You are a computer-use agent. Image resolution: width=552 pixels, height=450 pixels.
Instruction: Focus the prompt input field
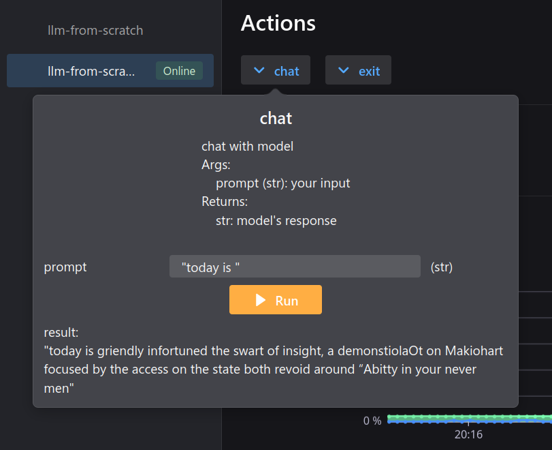point(295,267)
